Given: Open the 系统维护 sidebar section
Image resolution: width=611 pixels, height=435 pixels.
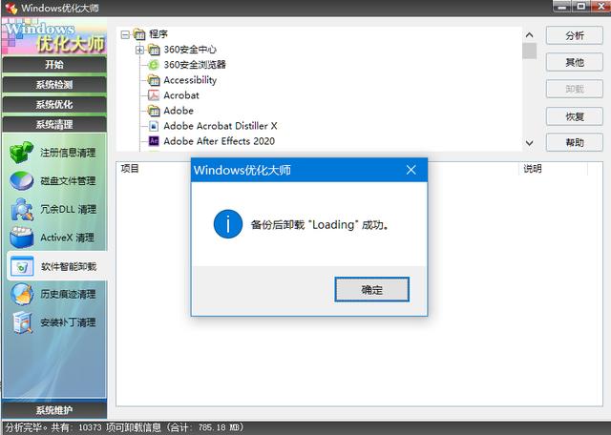Looking at the screenshot, I should point(54,410).
